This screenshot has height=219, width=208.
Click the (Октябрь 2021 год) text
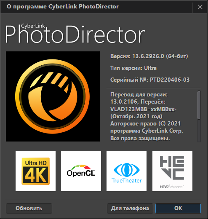(x=136, y=116)
